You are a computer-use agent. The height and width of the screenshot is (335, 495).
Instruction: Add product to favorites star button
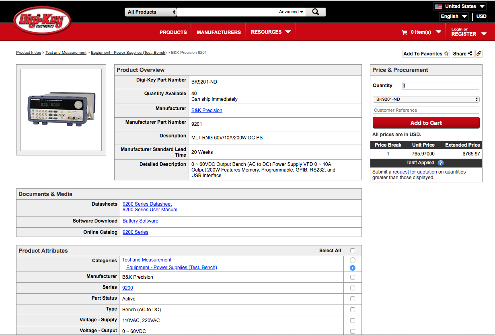tap(426, 53)
